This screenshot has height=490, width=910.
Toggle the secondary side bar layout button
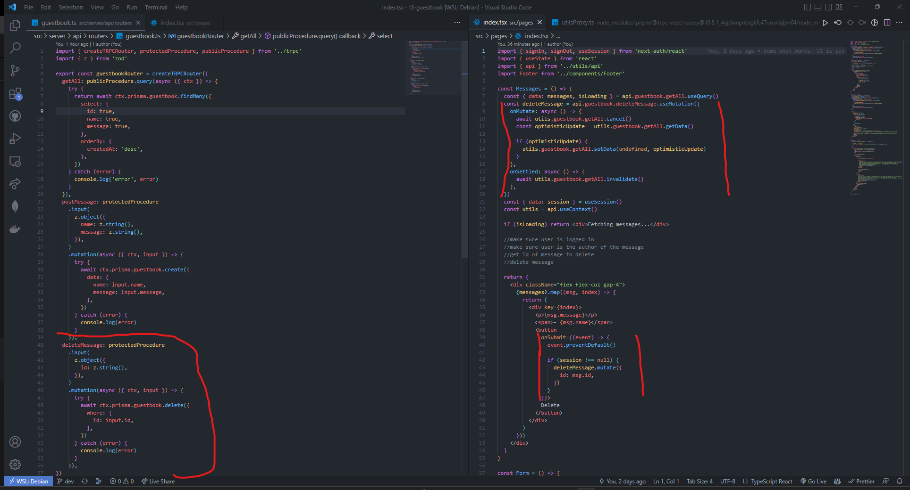pos(828,7)
